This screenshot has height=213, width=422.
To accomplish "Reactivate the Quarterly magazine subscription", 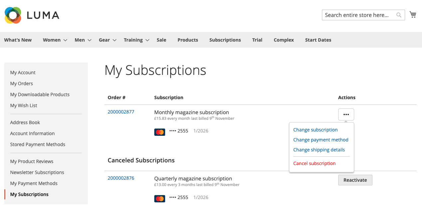I will (x=355, y=180).
